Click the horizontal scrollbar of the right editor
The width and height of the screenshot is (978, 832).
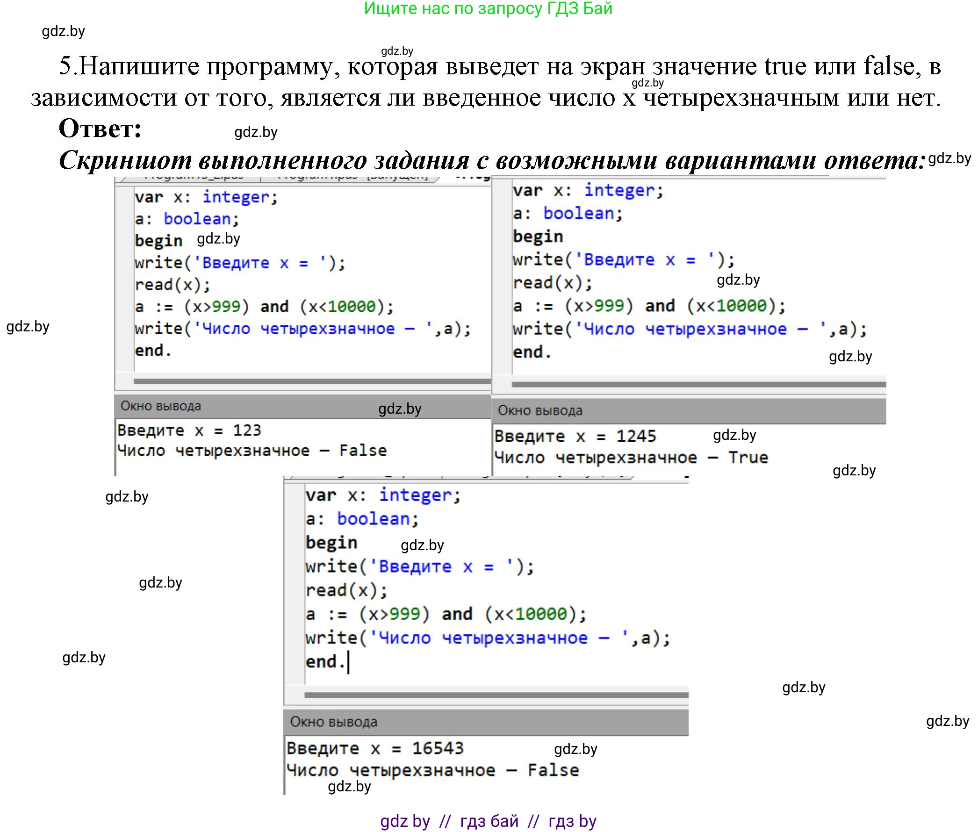tap(693, 384)
